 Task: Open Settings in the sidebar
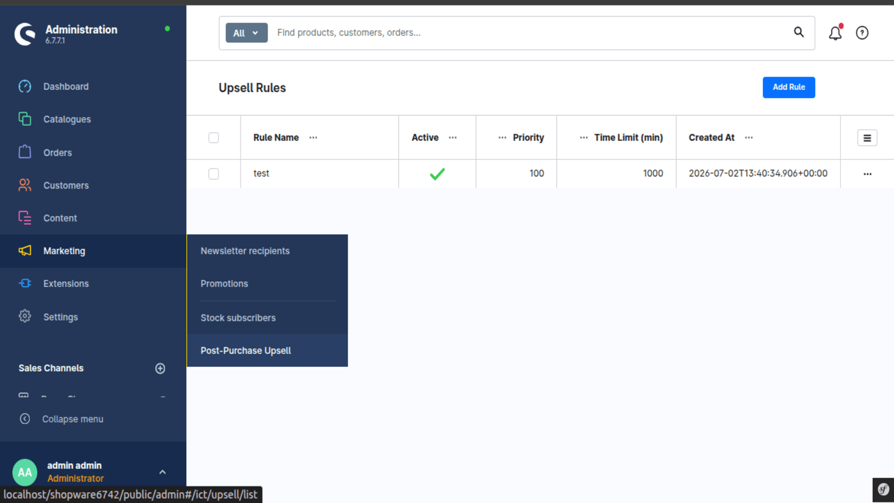[x=61, y=317]
